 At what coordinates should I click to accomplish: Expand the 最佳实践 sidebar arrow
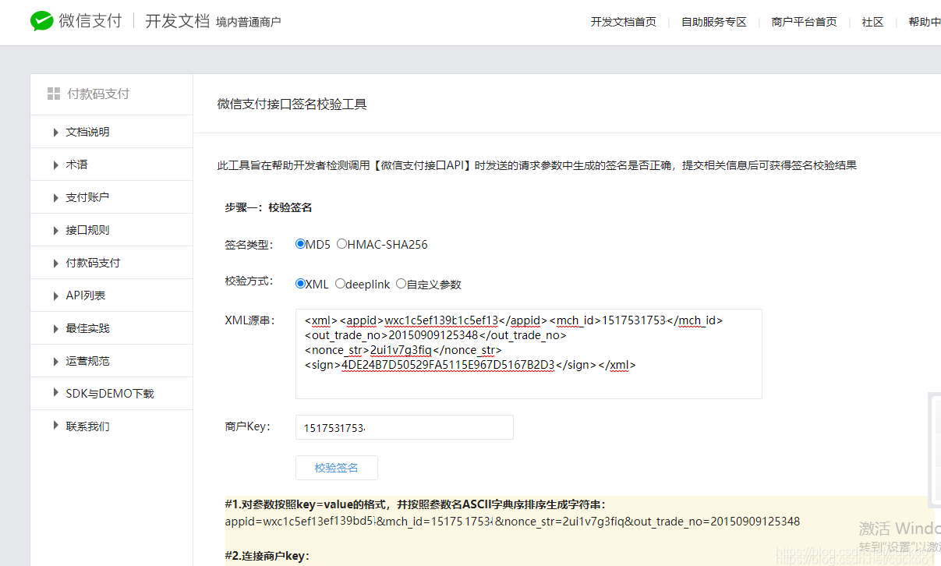point(55,328)
